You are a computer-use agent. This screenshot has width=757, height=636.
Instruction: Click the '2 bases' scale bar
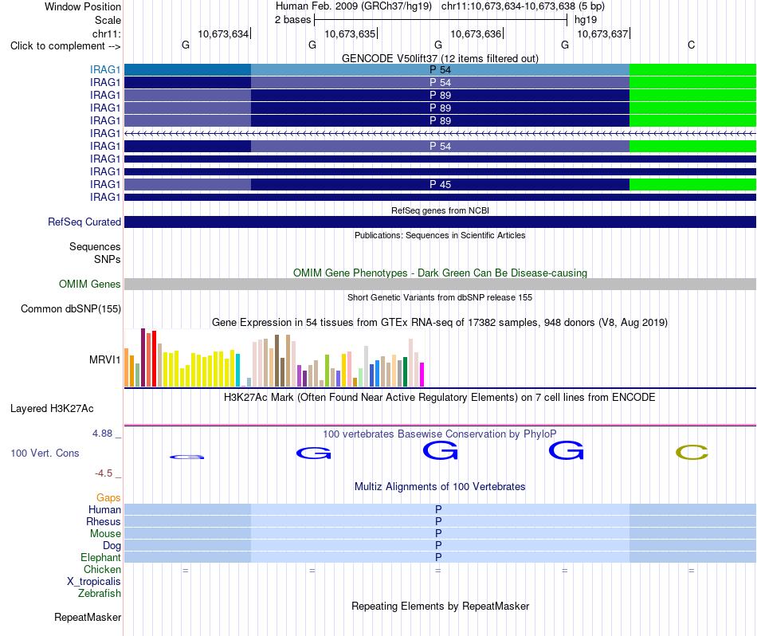click(x=441, y=20)
